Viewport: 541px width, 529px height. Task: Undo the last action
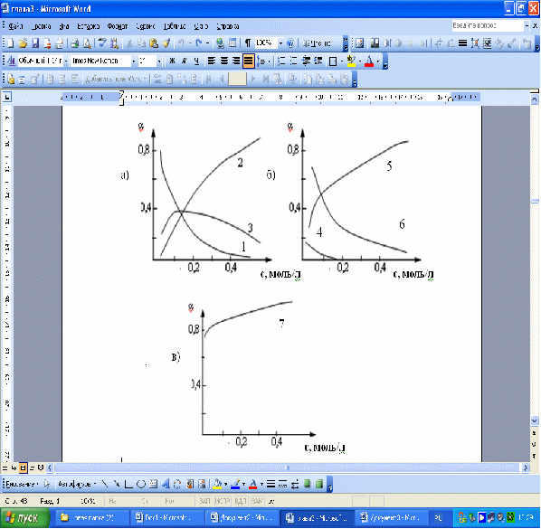pos(181,43)
